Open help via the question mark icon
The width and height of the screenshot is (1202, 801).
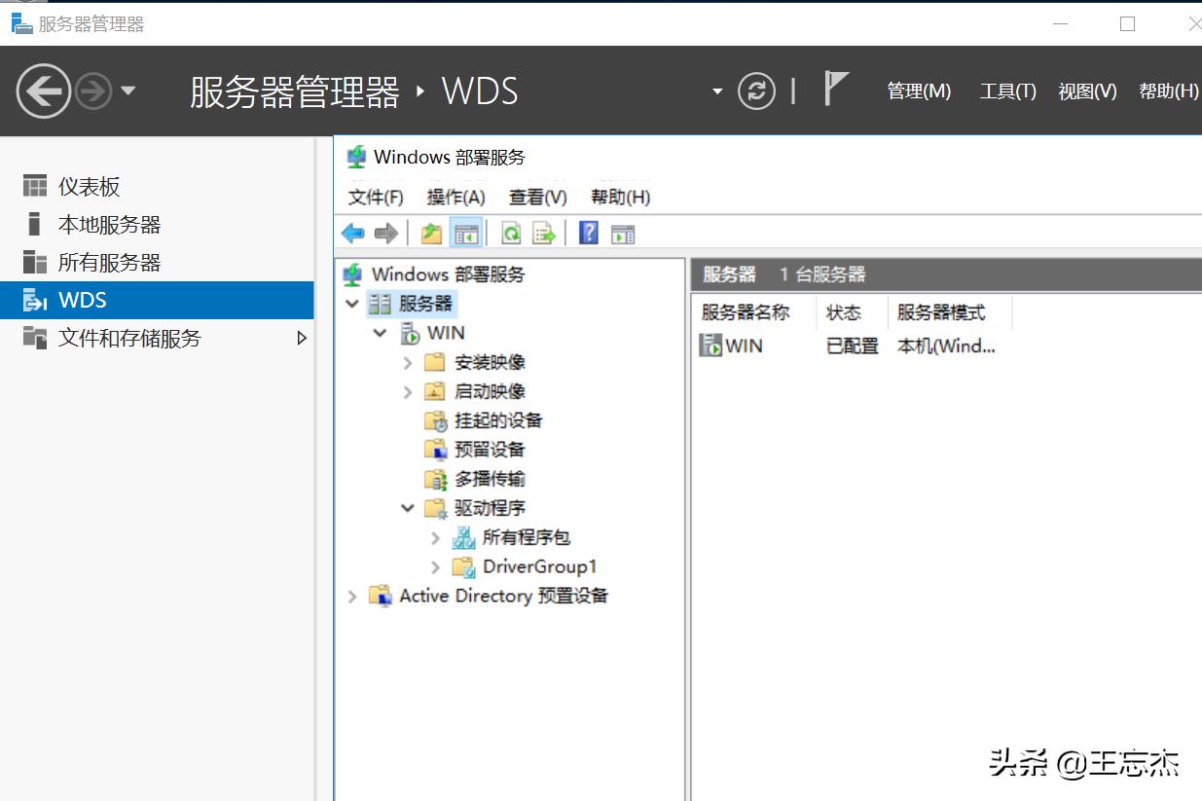pos(588,233)
